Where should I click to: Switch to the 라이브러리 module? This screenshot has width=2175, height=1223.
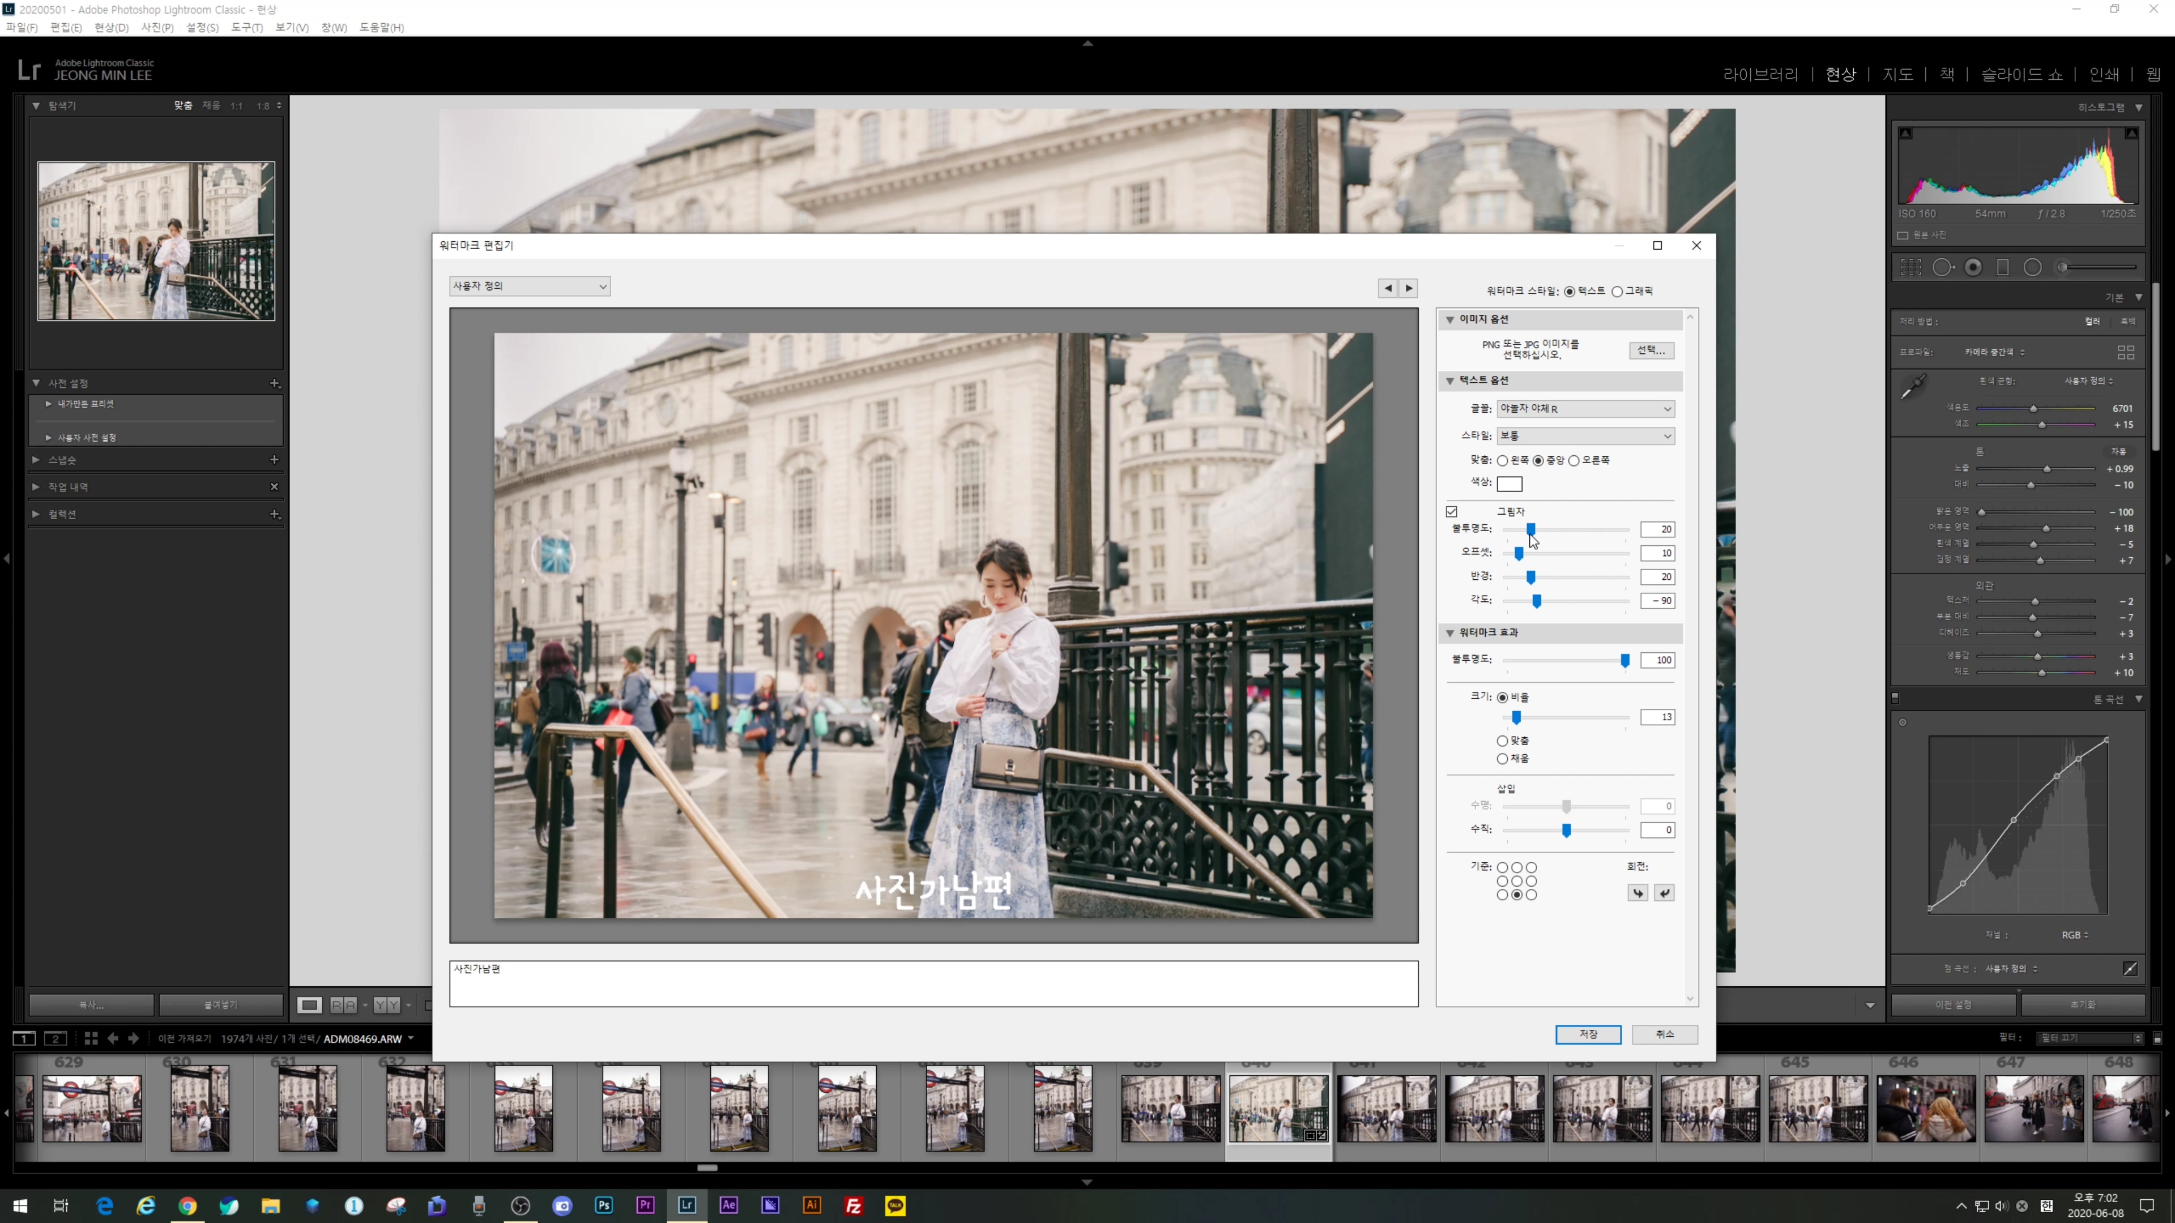click(1760, 74)
